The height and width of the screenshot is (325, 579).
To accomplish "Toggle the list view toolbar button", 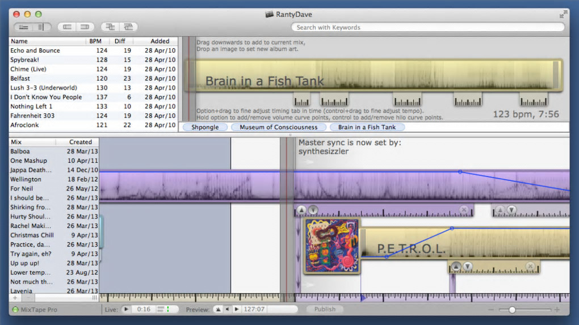I will pos(24,27).
